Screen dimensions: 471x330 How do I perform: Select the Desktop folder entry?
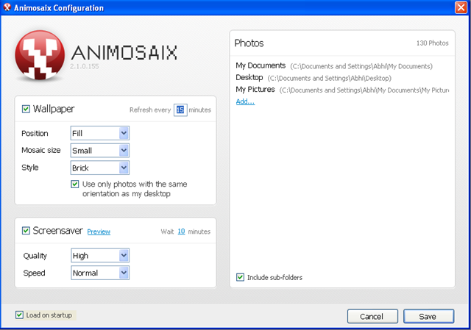tap(314, 78)
